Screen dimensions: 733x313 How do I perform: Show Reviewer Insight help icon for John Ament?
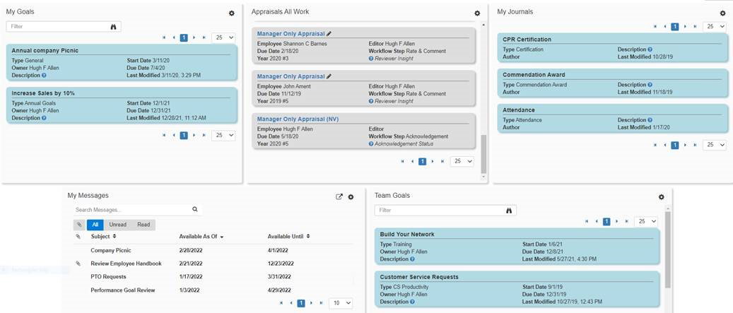click(371, 101)
